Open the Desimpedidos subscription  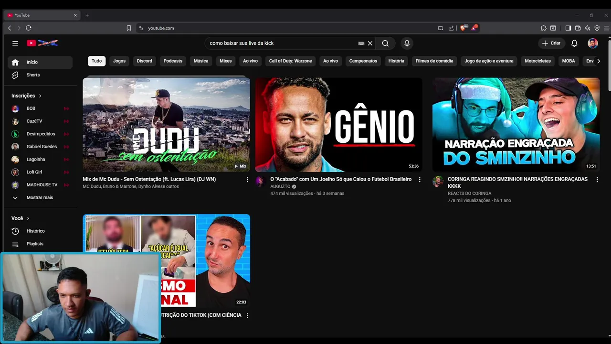tap(40, 134)
